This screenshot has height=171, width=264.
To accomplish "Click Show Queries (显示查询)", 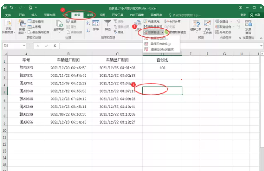I will pyautogui.click(x=36, y=22).
